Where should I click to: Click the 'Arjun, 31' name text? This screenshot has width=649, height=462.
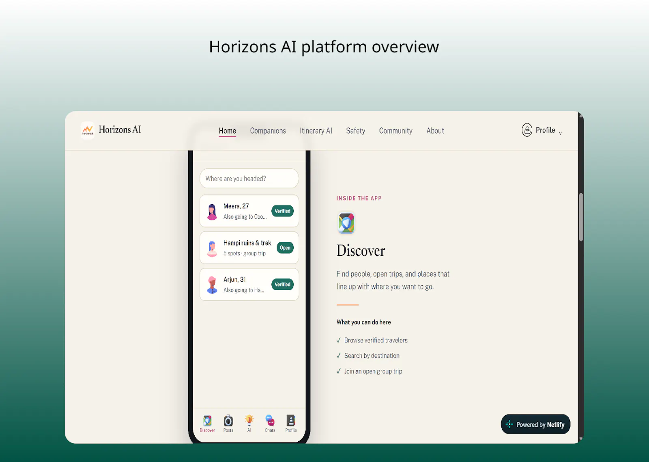(x=234, y=280)
